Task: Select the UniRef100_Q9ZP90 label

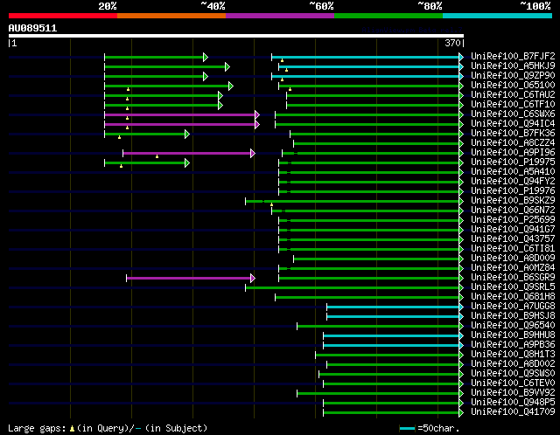Action: tap(513, 76)
